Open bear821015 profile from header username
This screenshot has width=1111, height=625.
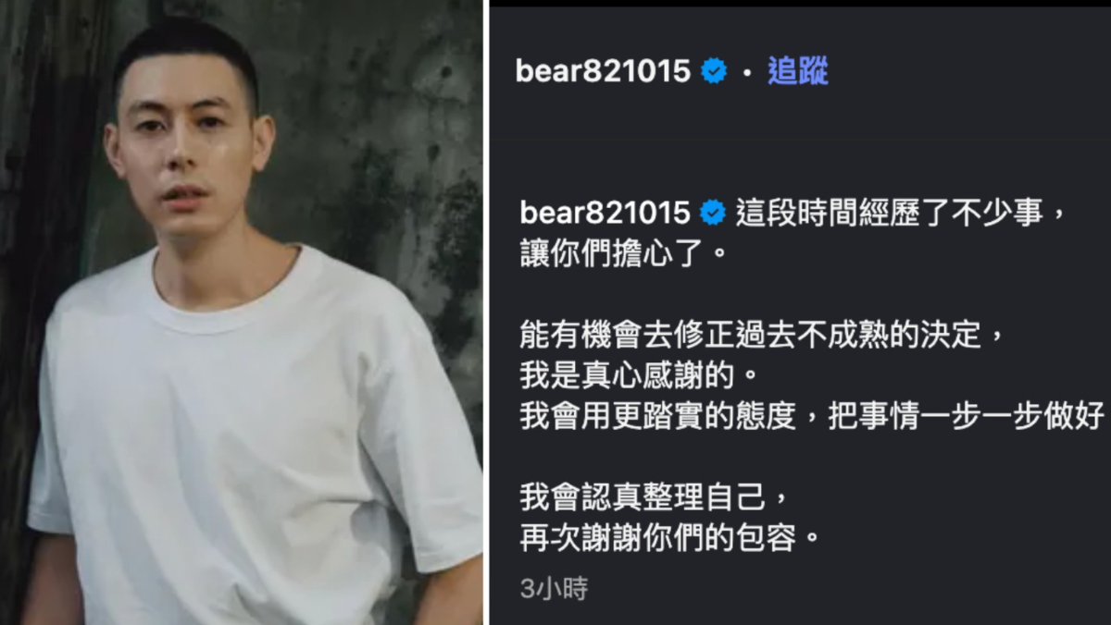tap(603, 71)
